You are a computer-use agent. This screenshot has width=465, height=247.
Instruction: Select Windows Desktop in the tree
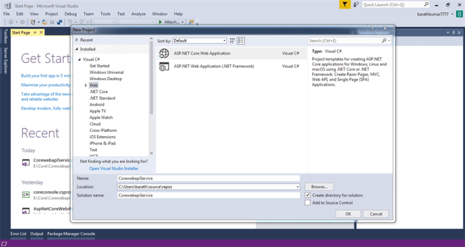[x=105, y=79]
